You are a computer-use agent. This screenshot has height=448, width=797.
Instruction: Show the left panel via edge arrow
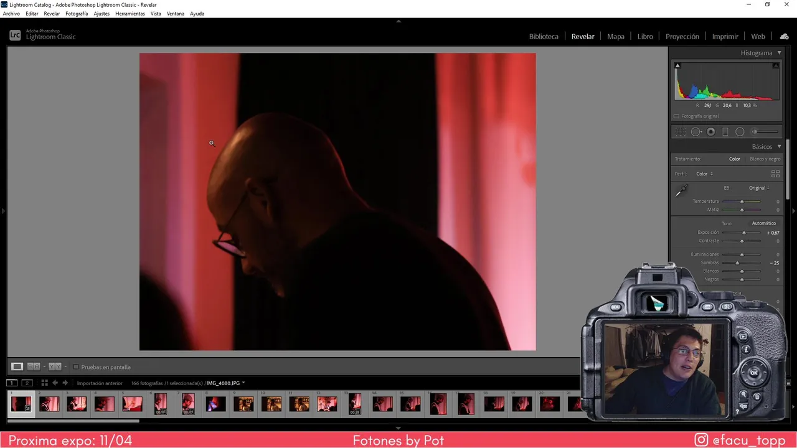(2, 212)
